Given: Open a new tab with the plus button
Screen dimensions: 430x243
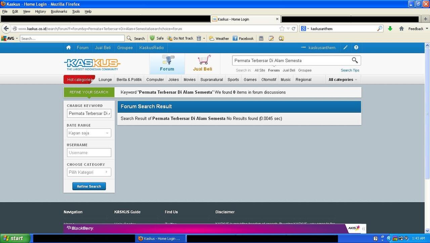Looking at the screenshot, I should pos(426,19).
